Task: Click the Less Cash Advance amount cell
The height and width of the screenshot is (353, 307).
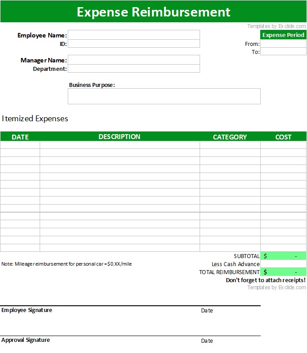Action: pyautogui.click(x=283, y=263)
